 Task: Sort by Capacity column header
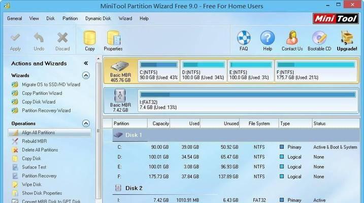click(x=158, y=123)
